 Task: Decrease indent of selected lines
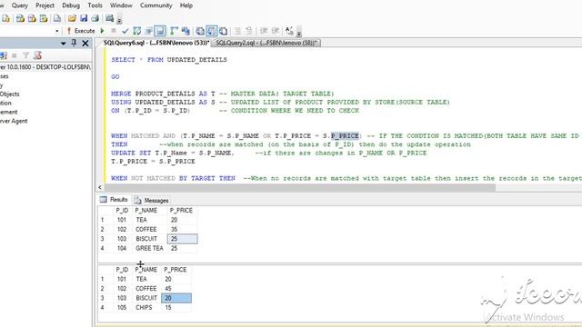[x=264, y=31]
